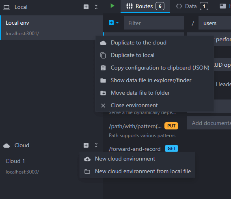Click the icon of the tab after Data
Image resolution: width=231 pixels, height=199 pixels.
(x=223, y=6)
